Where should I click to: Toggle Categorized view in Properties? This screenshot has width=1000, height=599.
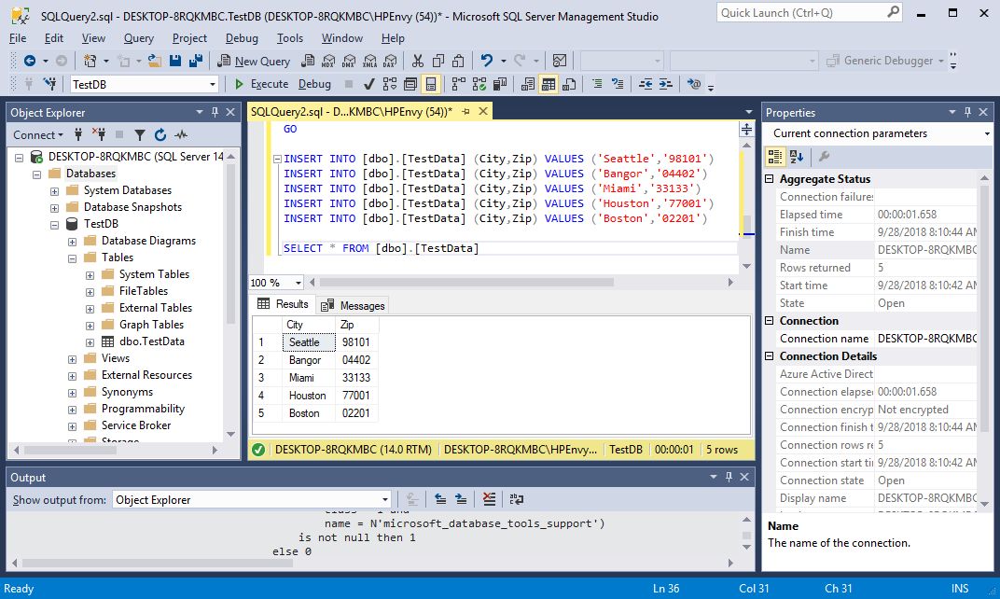[775, 157]
